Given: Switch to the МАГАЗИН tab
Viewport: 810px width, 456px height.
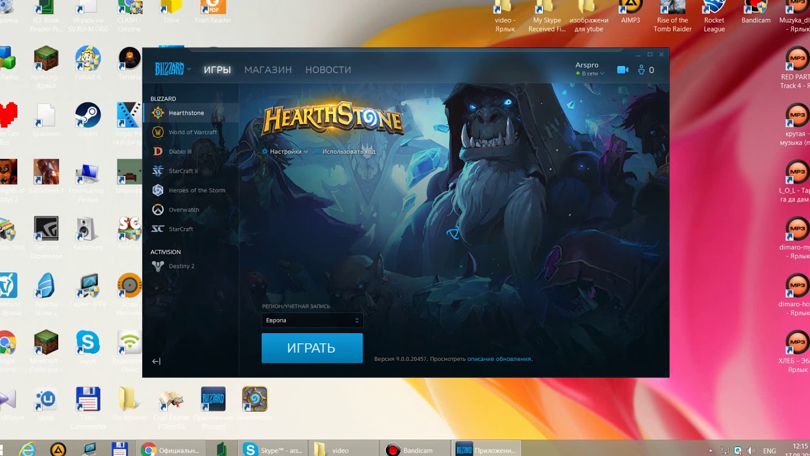Looking at the screenshot, I should click(x=268, y=70).
